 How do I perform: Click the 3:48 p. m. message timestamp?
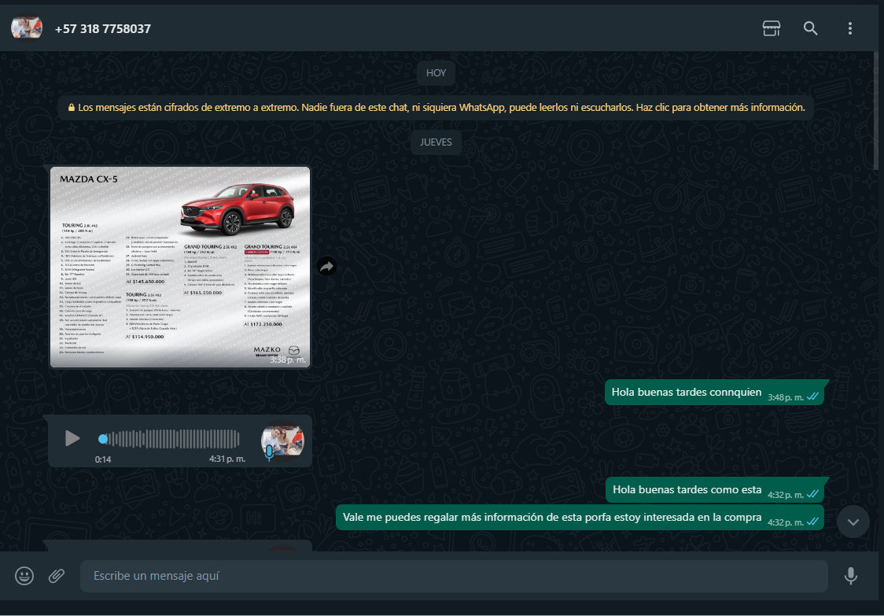pos(786,398)
